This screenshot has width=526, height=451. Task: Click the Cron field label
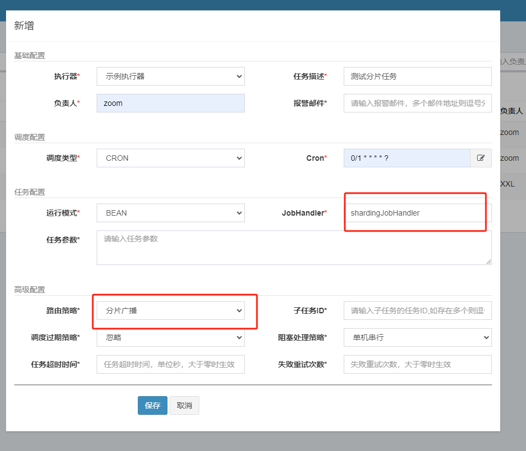coord(316,158)
